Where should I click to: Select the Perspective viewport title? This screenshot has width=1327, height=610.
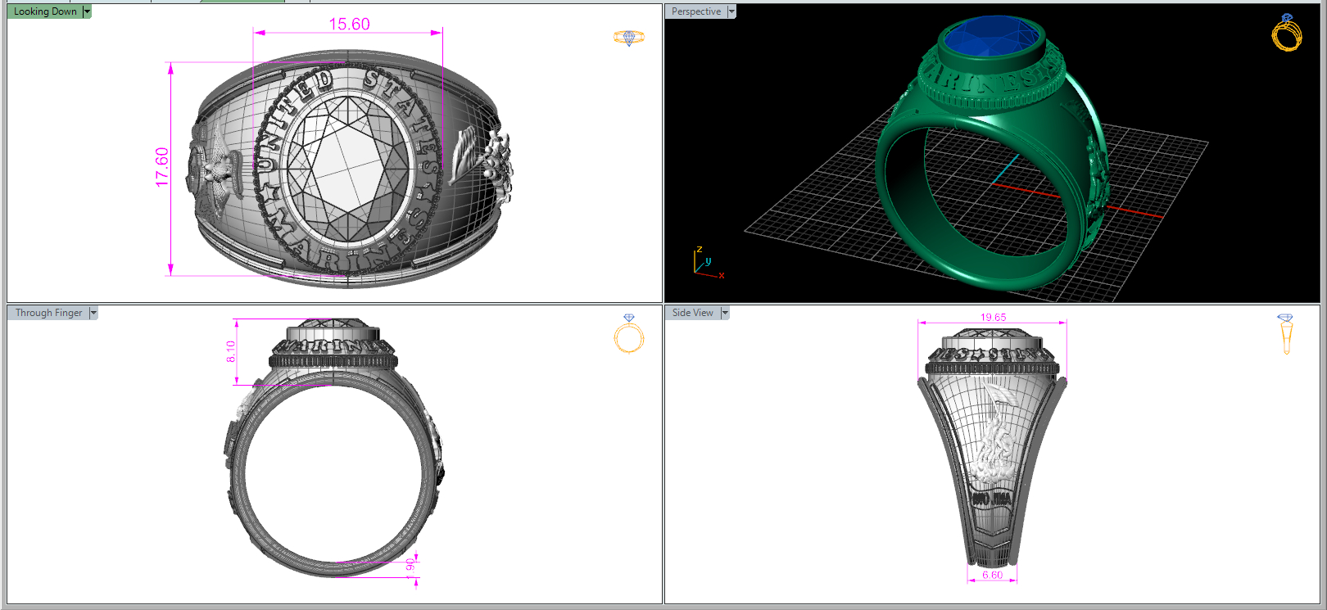pos(696,11)
